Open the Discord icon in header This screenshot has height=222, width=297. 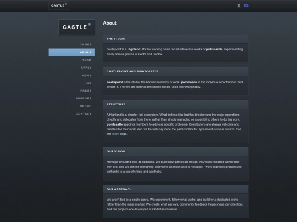[x=246, y=5]
